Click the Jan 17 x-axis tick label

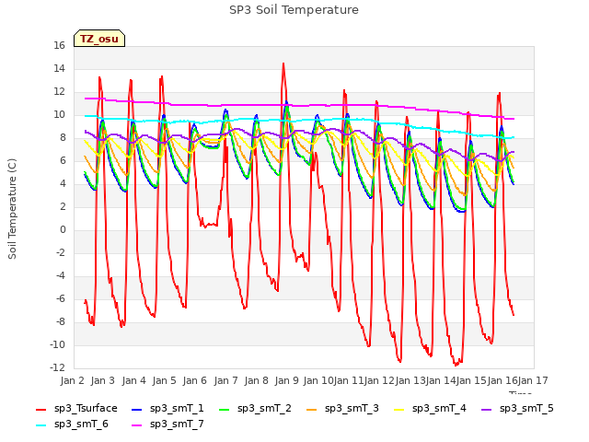[x=533, y=380]
